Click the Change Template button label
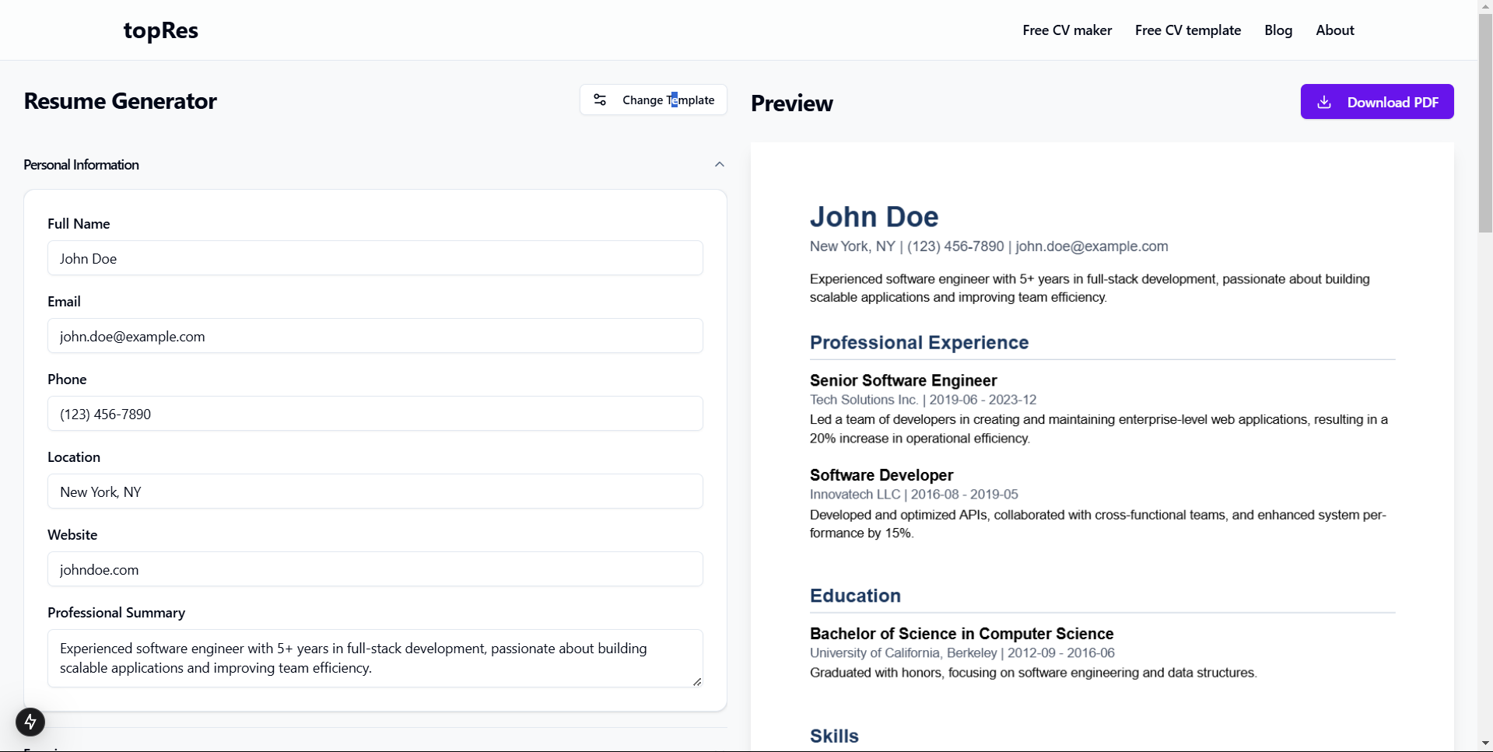The image size is (1493, 752). pos(668,100)
